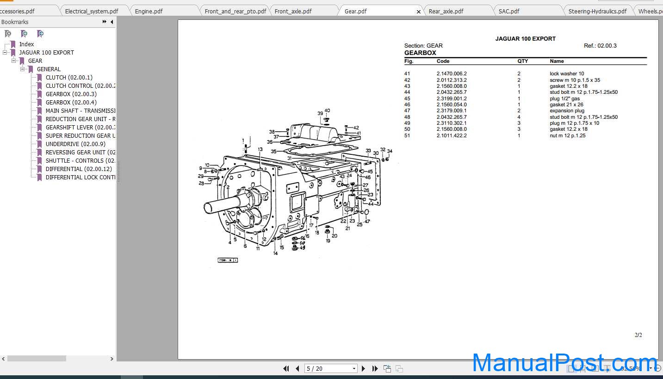Screen dimensions: 663x379
Task: Open the Index bookmark
Action: point(26,44)
